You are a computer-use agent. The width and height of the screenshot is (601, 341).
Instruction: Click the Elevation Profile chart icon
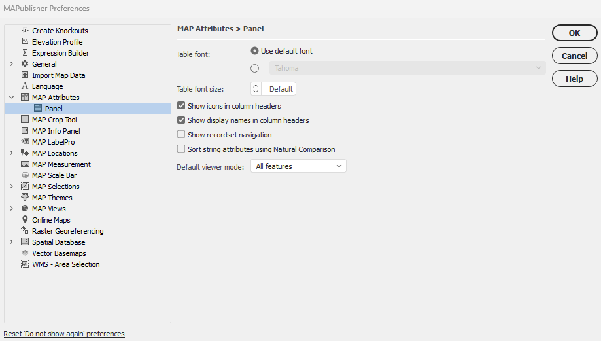pos(25,41)
